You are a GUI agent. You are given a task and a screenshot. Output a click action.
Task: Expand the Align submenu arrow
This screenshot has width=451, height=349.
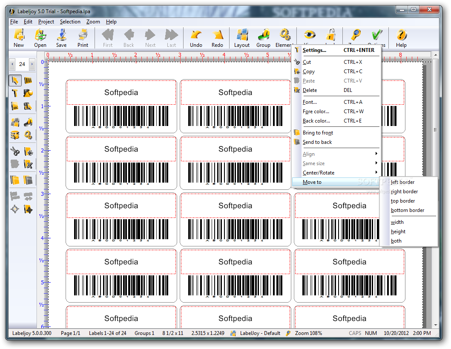pos(376,154)
